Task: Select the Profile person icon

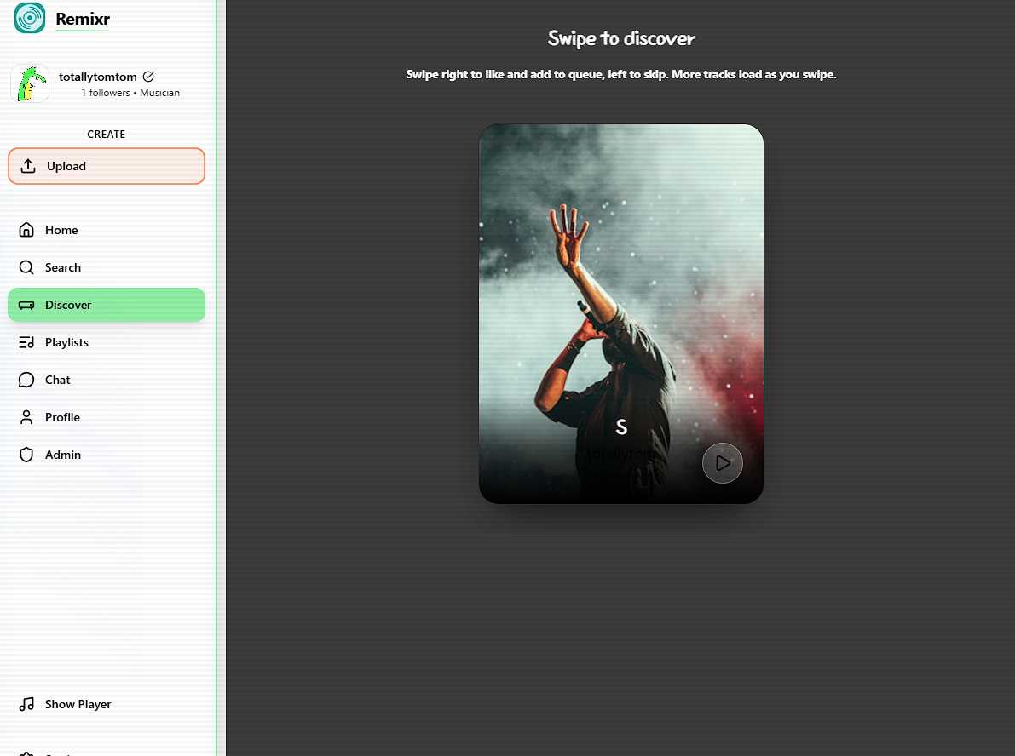Action: [26, 417]
